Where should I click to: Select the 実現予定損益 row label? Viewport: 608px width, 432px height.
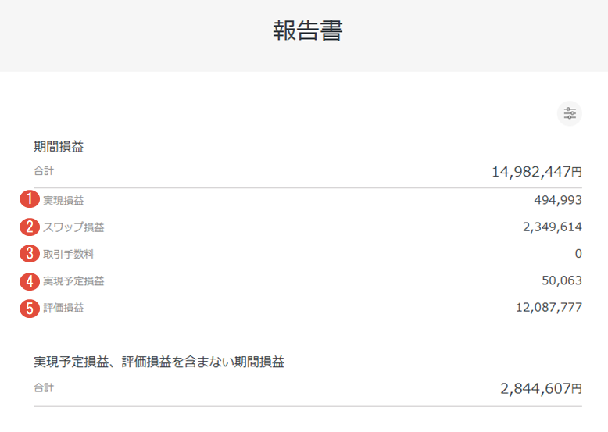[x=73, y=281]
